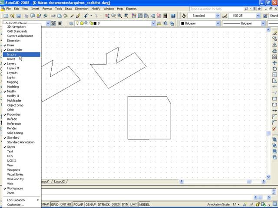Image resolution: width=278 pixels, height=208 pixels.
Task: Uncheck the Draw Order toolbar entry
Action: 22,50
